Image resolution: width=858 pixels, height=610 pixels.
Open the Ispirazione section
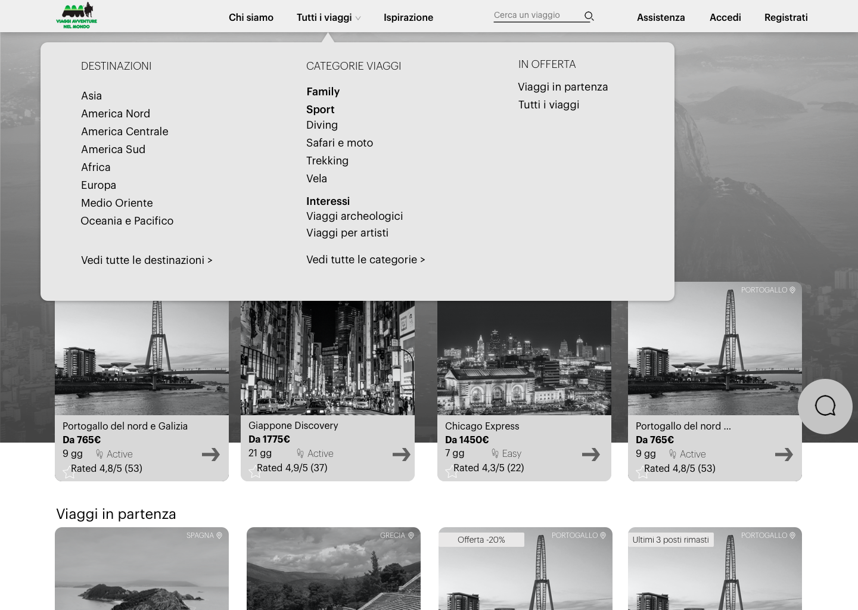408,17
